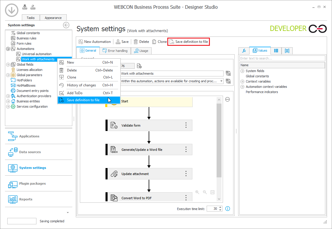
Task: Open the Update attachment action options menu
Action: tap(186, 174)
